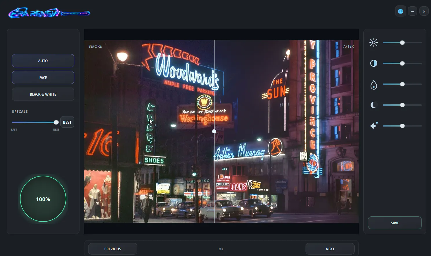Go to the PREVIOUS image
This screenshot has height=256, width=431.
[x=113, y=249]
